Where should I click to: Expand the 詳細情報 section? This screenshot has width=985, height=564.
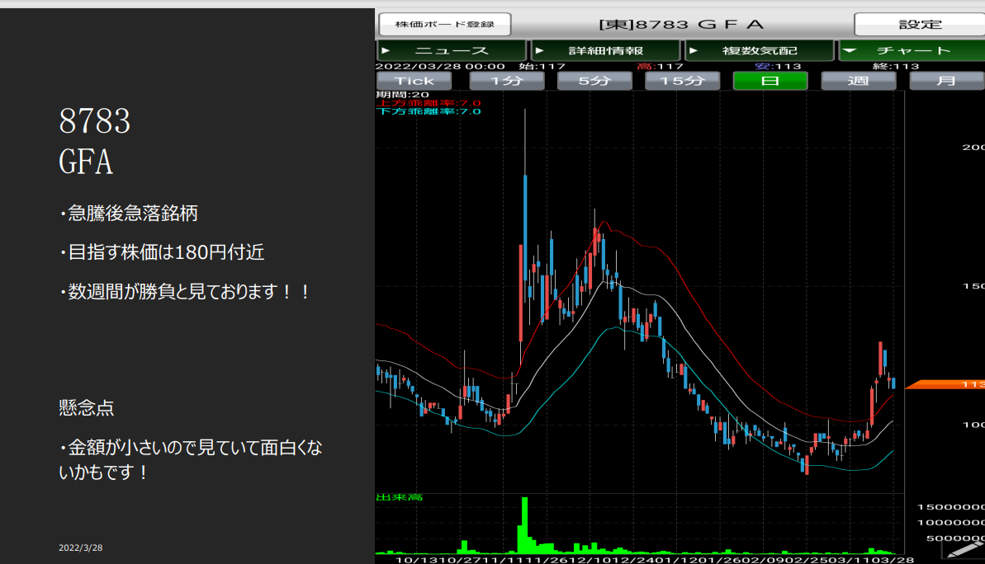[x=605, y=51]
